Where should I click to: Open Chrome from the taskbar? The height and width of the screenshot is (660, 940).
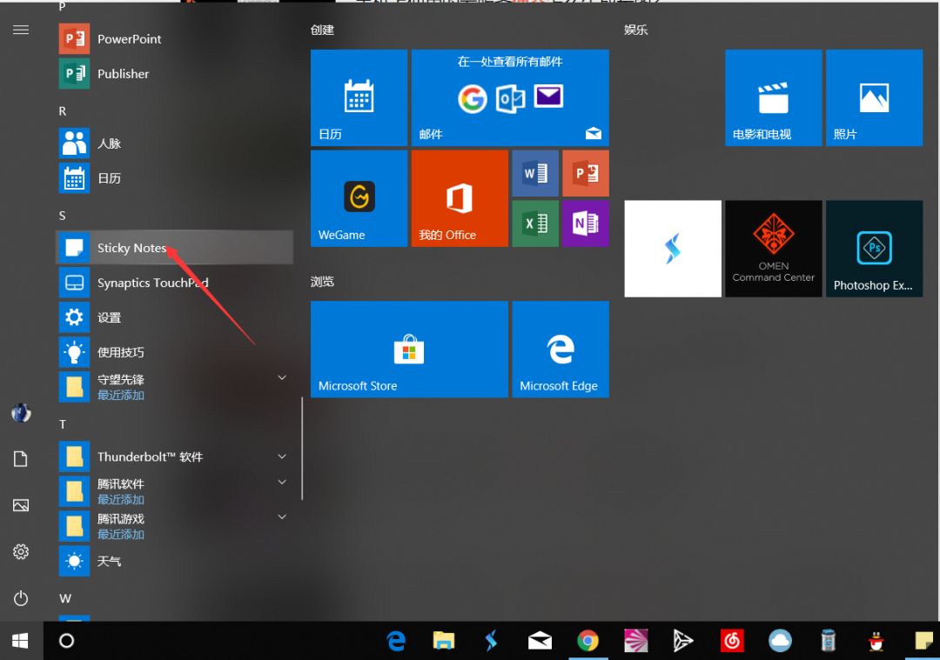[587, 641]
